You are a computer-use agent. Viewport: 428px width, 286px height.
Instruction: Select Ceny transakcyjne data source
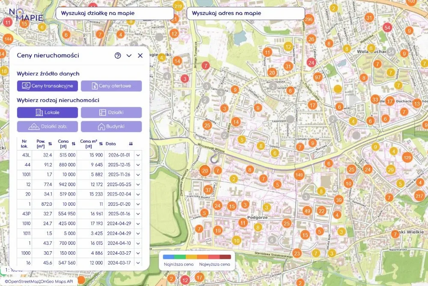48,86
